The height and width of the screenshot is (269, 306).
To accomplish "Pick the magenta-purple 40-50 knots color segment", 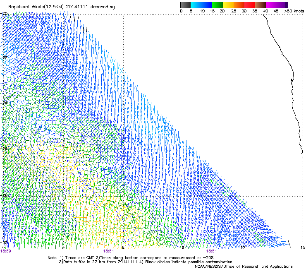I will 277,5.
